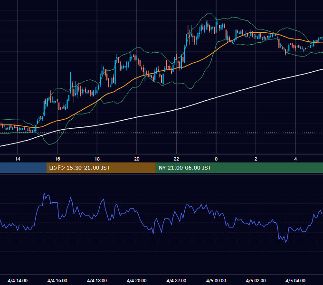Click the 20 hour label on the price chart axis
The height and width of the screenshot is (285, 323).
[137, 159]
